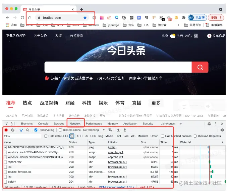Image resolution: width=227 pixels, height=191 pixels.
Task: Open DevTools settings gear
Action: [209, 124]
